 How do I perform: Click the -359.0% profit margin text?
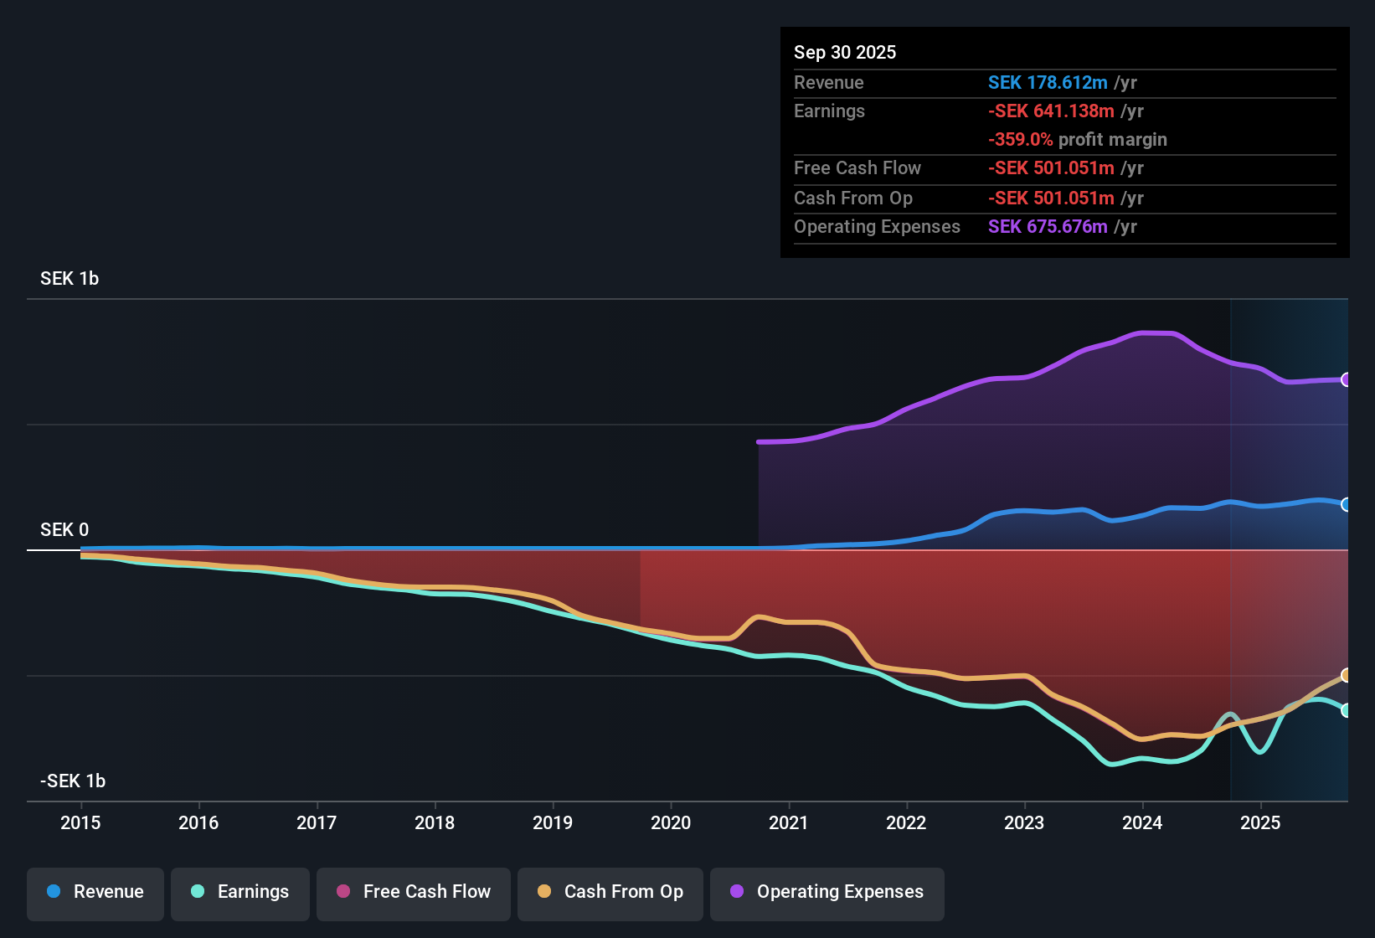1077,140
